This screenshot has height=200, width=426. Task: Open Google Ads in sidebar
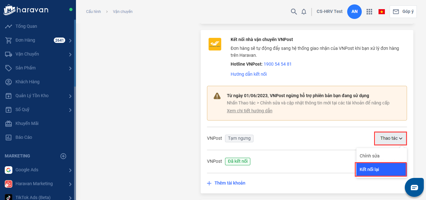27,170
